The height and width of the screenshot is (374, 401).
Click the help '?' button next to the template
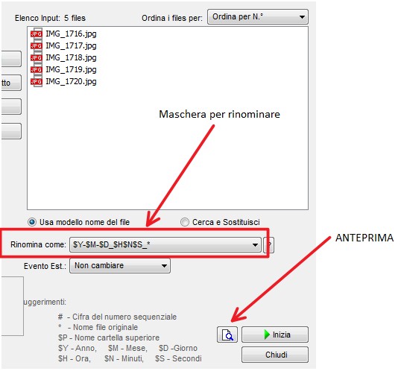click(269, 244)
